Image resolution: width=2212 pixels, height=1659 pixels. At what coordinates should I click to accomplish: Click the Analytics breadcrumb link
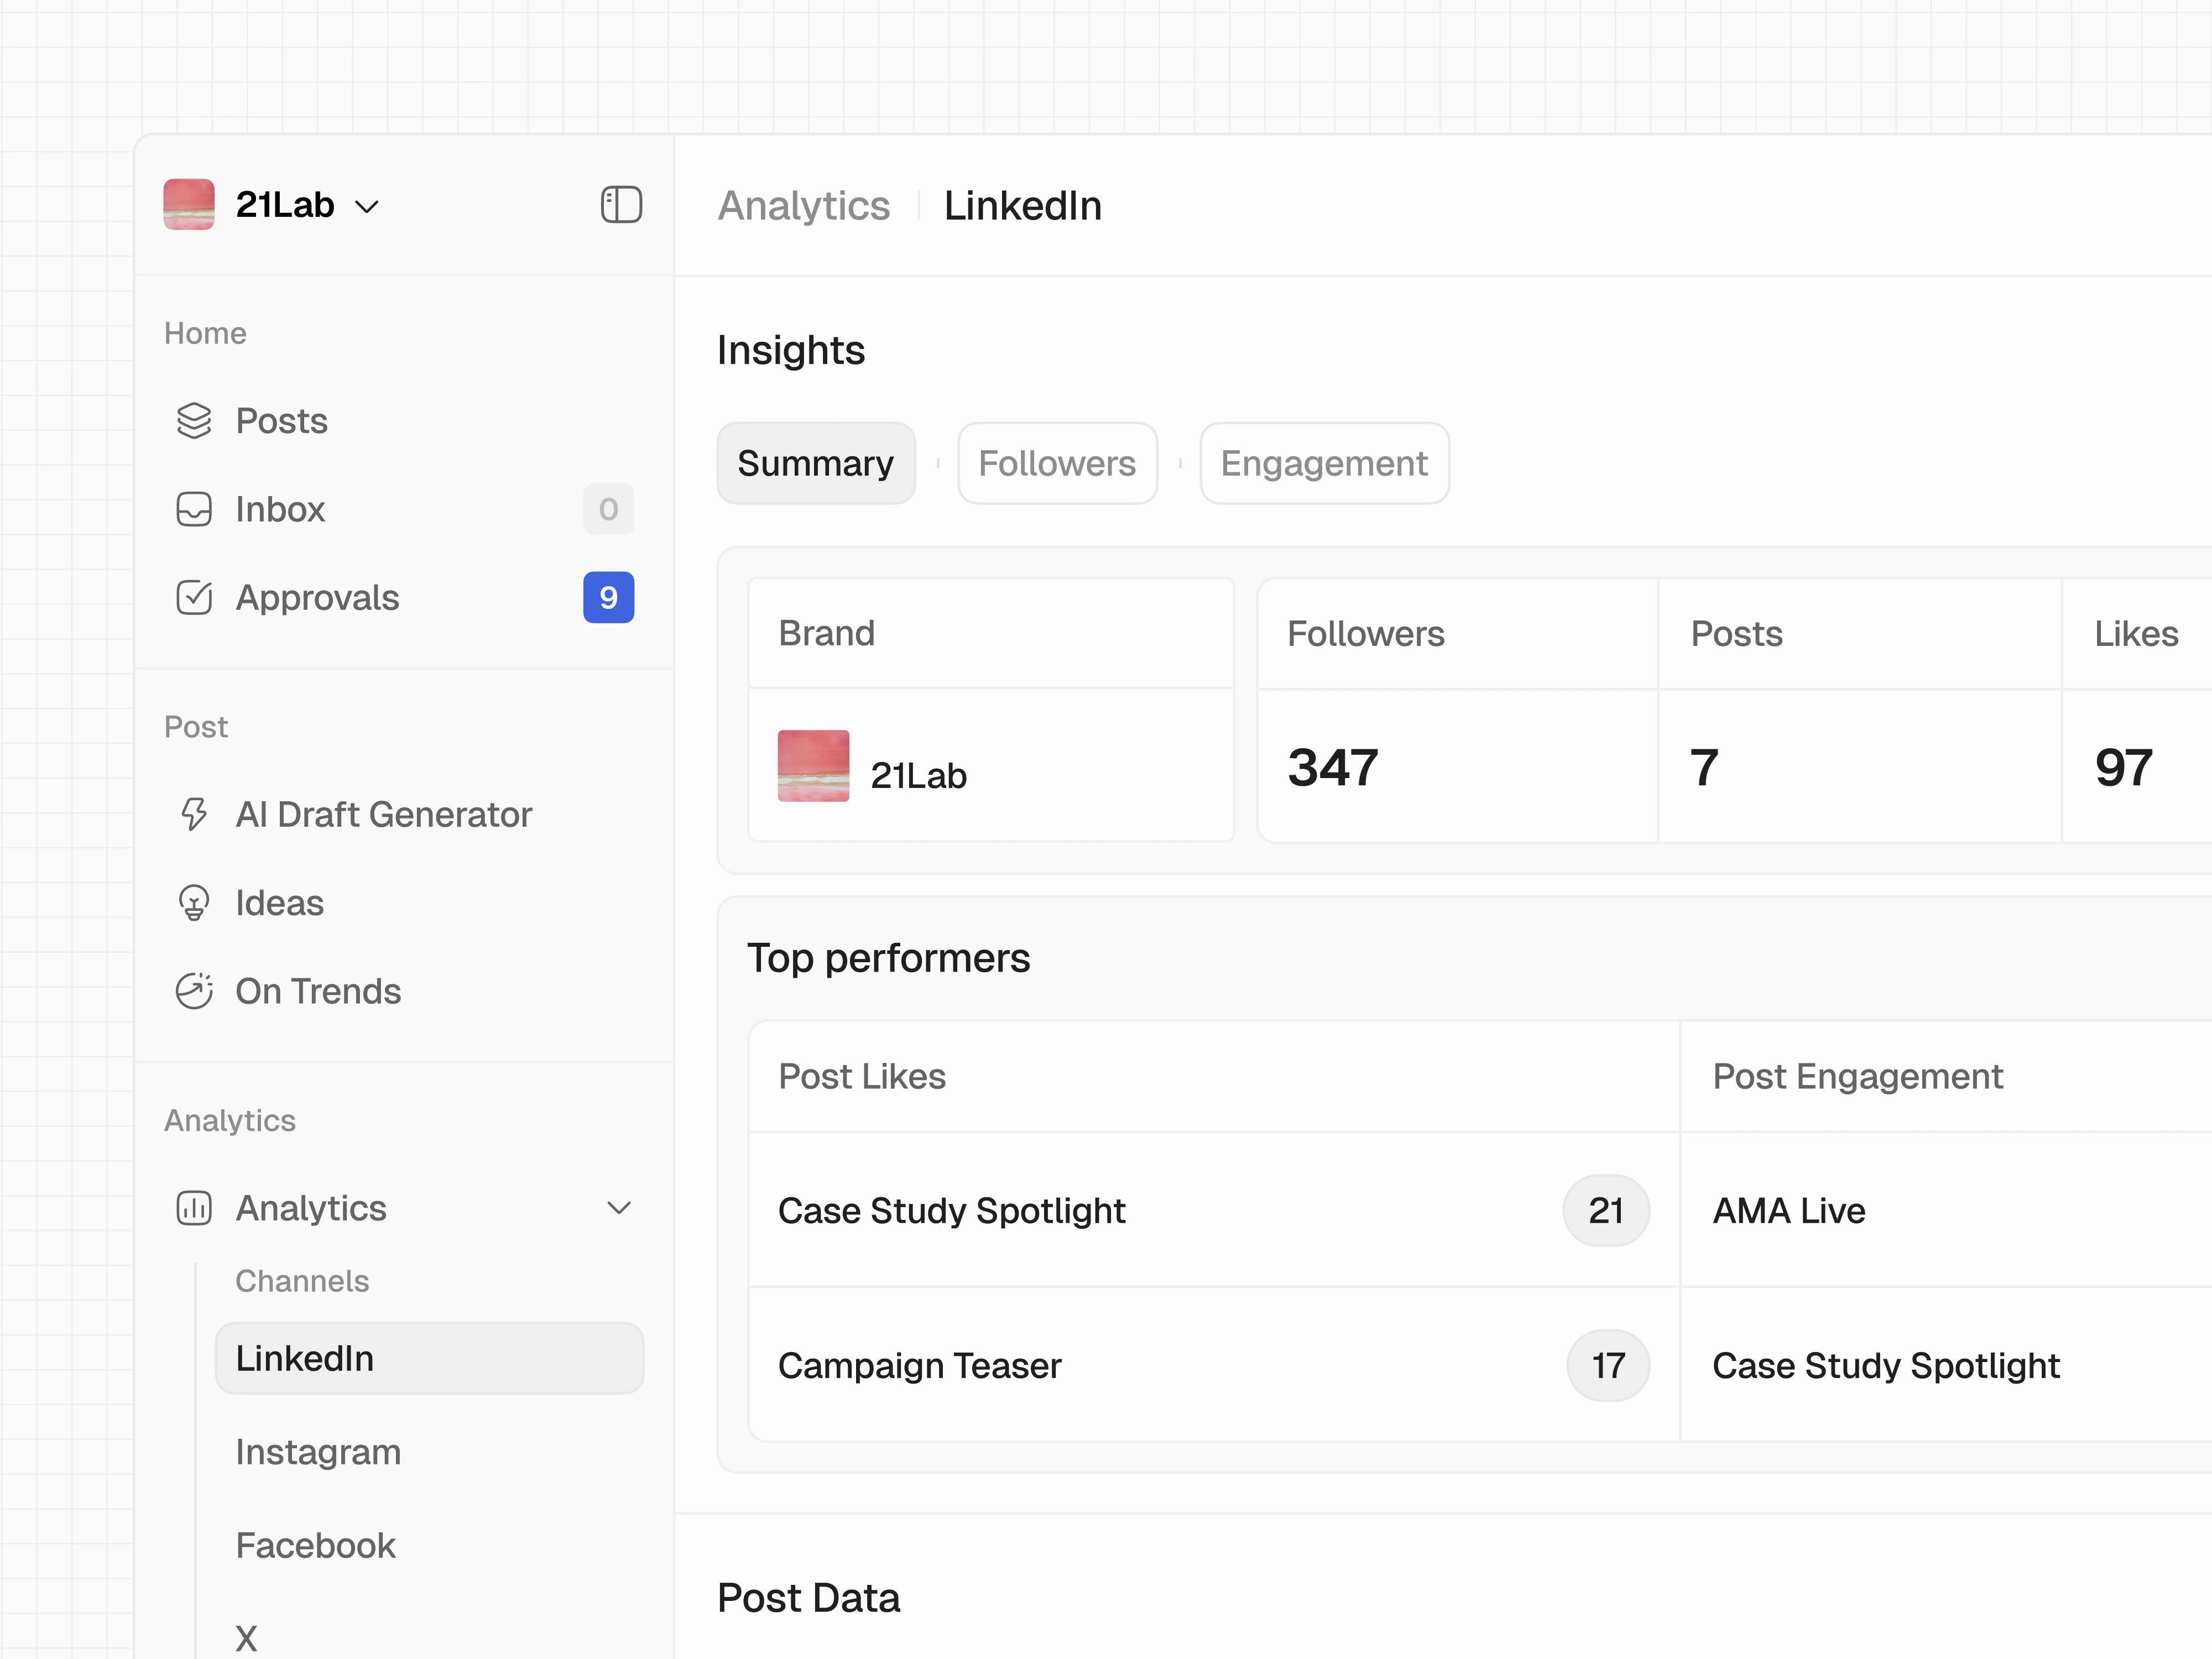tap(805, 206)
